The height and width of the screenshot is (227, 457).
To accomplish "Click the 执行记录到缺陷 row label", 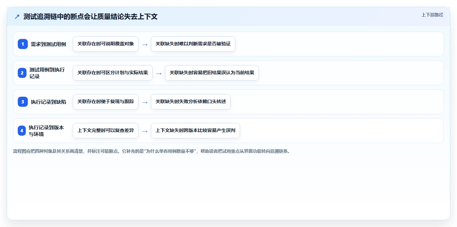I will [48, 102].
